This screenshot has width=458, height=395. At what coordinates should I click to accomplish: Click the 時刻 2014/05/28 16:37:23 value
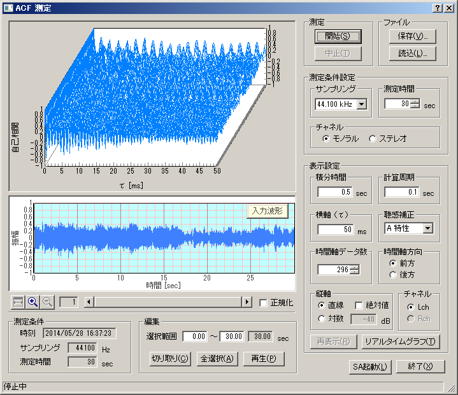[x=79, y=333]
